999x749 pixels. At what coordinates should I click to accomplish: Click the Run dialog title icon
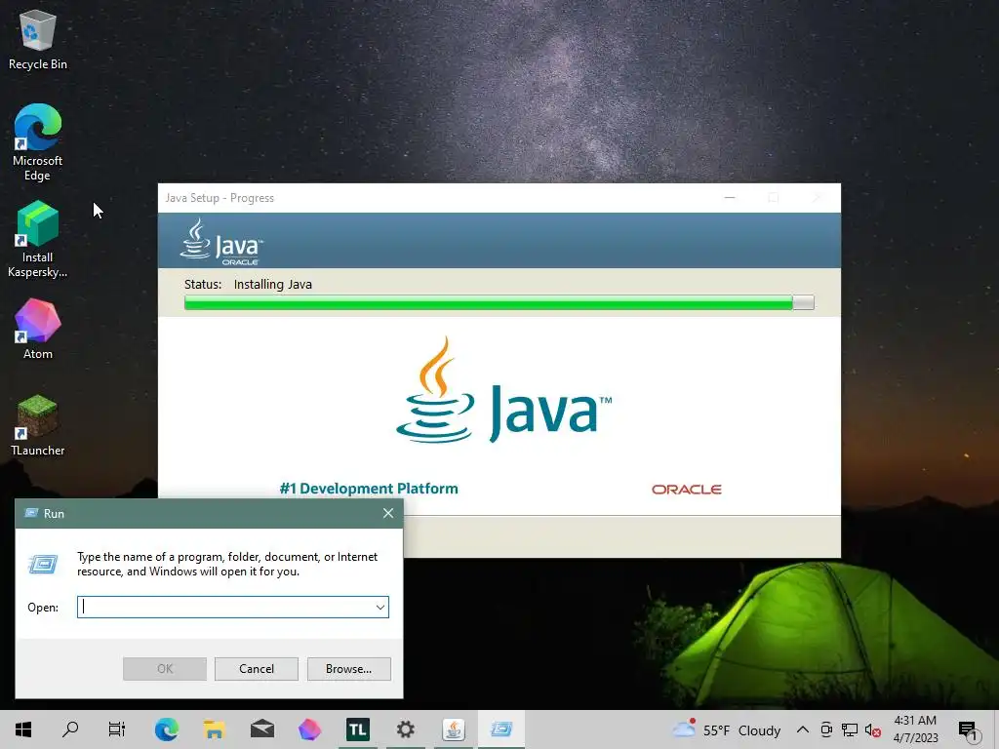(31, 513)
